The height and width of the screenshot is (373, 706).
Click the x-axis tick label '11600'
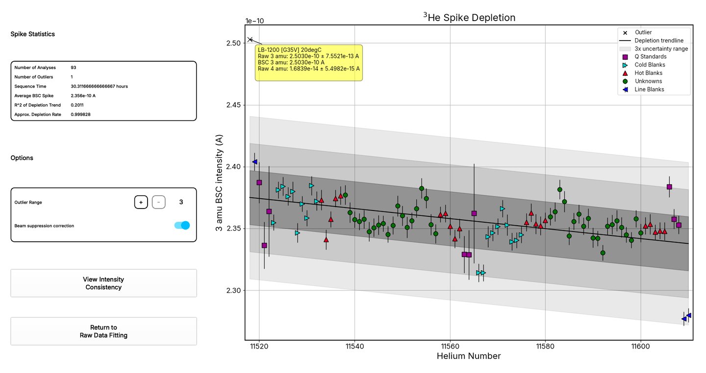coord(640,346)
